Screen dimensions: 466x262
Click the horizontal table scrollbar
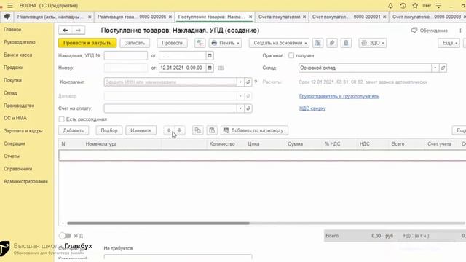[158, 223]
